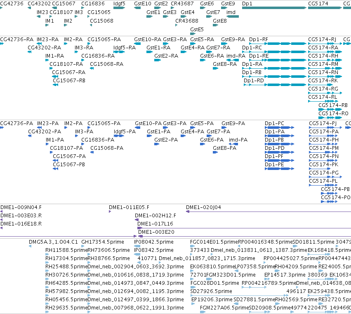Select the CG43202 gene label

(39, 4)
